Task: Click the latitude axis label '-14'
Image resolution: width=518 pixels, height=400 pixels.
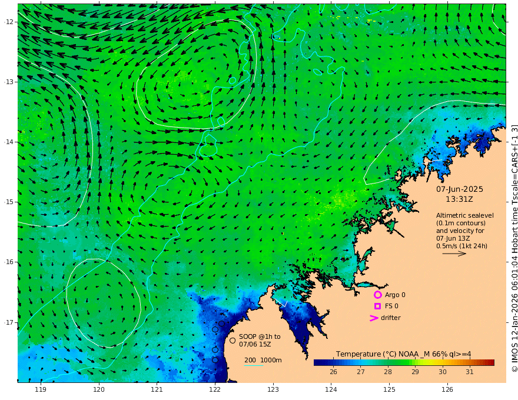Action: 9,142
